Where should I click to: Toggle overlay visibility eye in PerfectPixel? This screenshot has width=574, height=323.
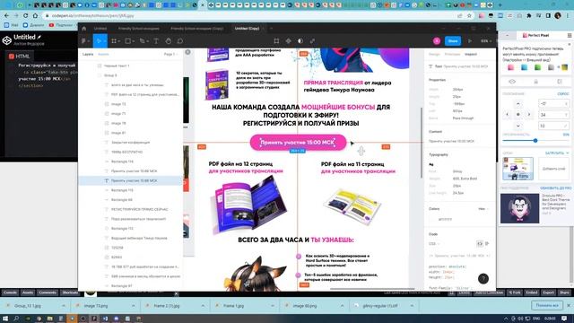[512, 82]
